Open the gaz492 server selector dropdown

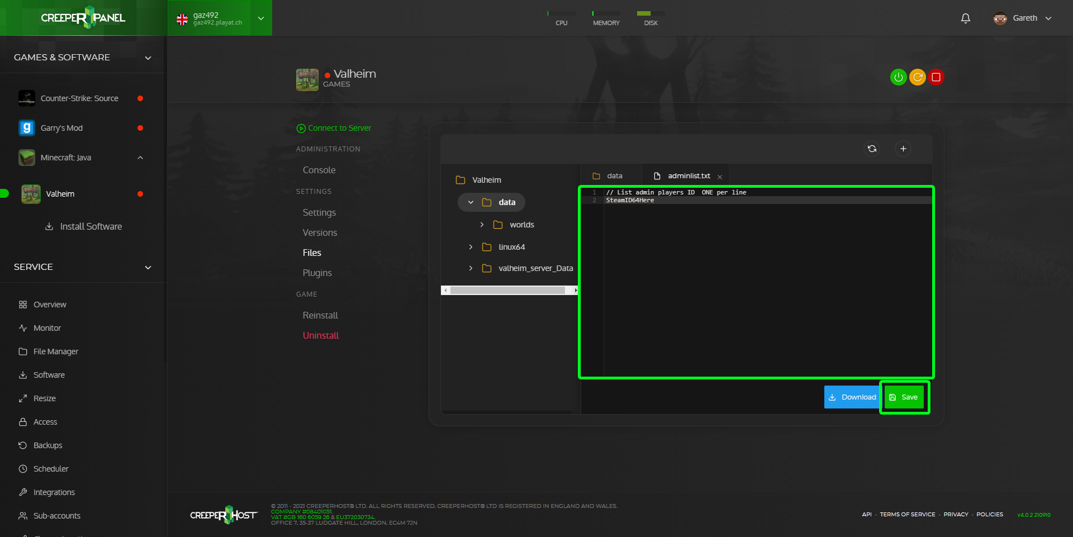[x=220, y=18]
